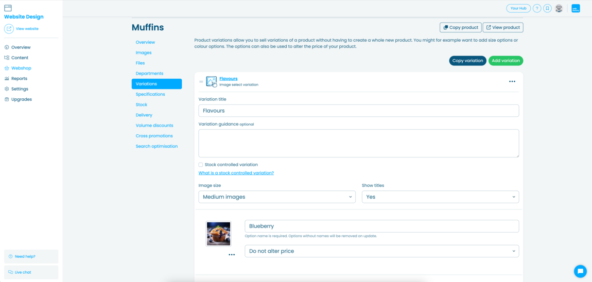
Task: Click the View website icon
Action: pos(9,29)
